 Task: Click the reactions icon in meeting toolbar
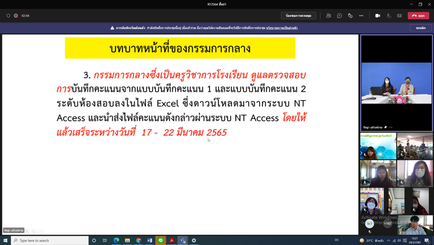350,16
